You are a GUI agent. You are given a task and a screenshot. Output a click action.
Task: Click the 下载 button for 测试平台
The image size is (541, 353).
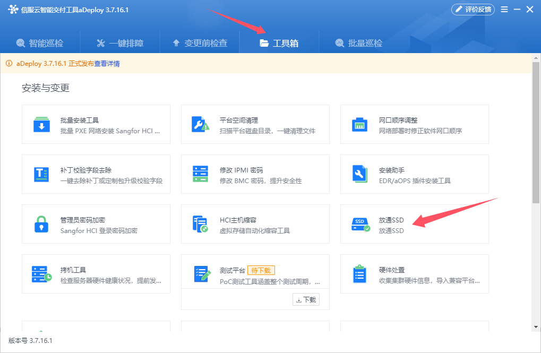pos(306,299)
